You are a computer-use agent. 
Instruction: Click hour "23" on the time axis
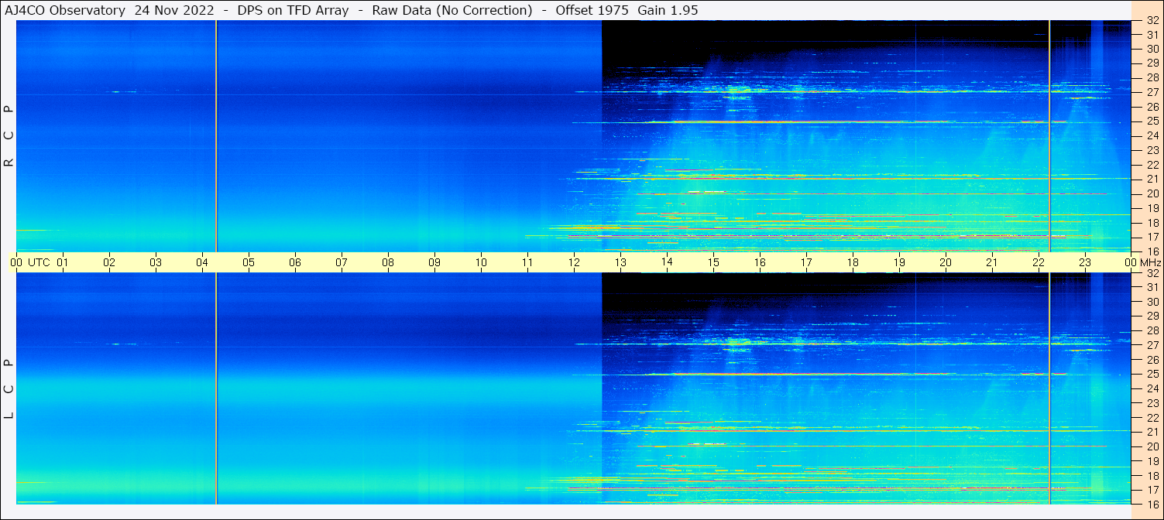1085,262
